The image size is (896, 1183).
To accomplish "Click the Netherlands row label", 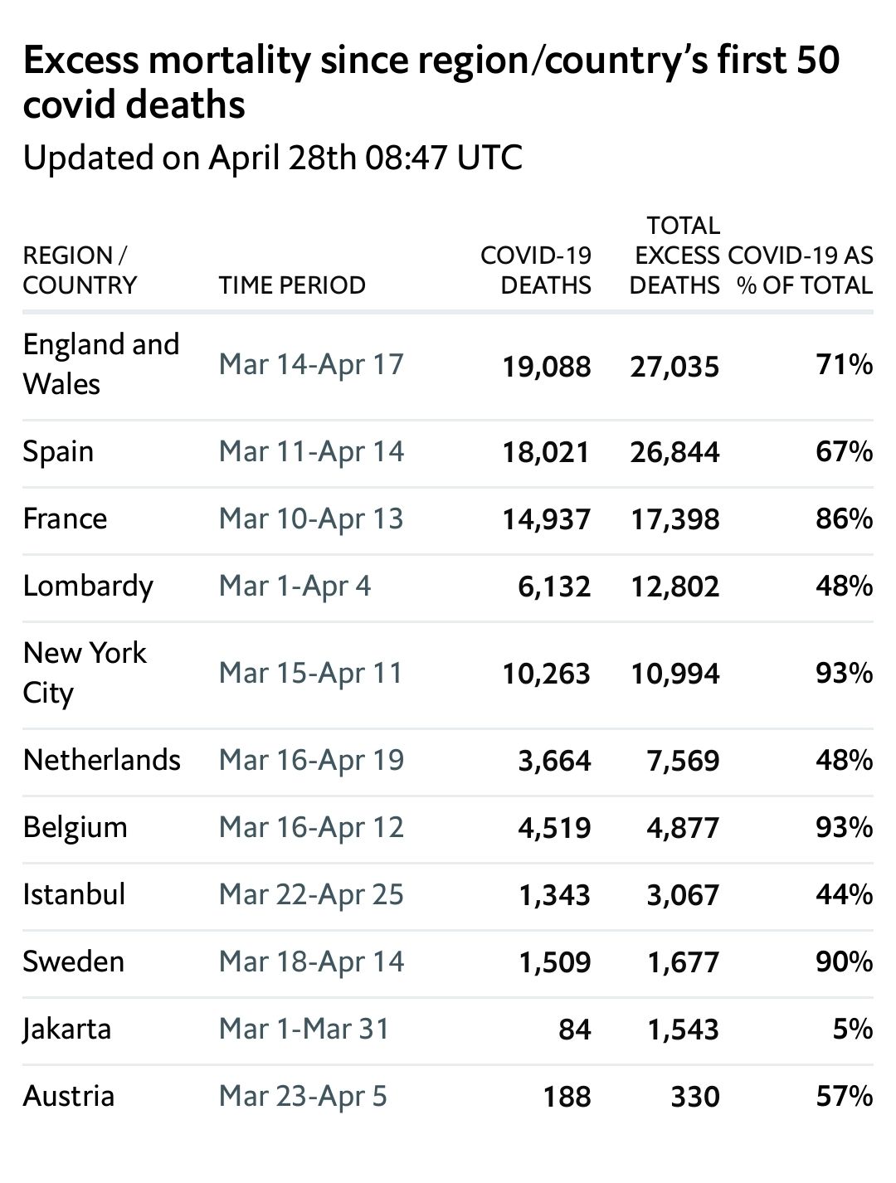I will pos(101,760).
